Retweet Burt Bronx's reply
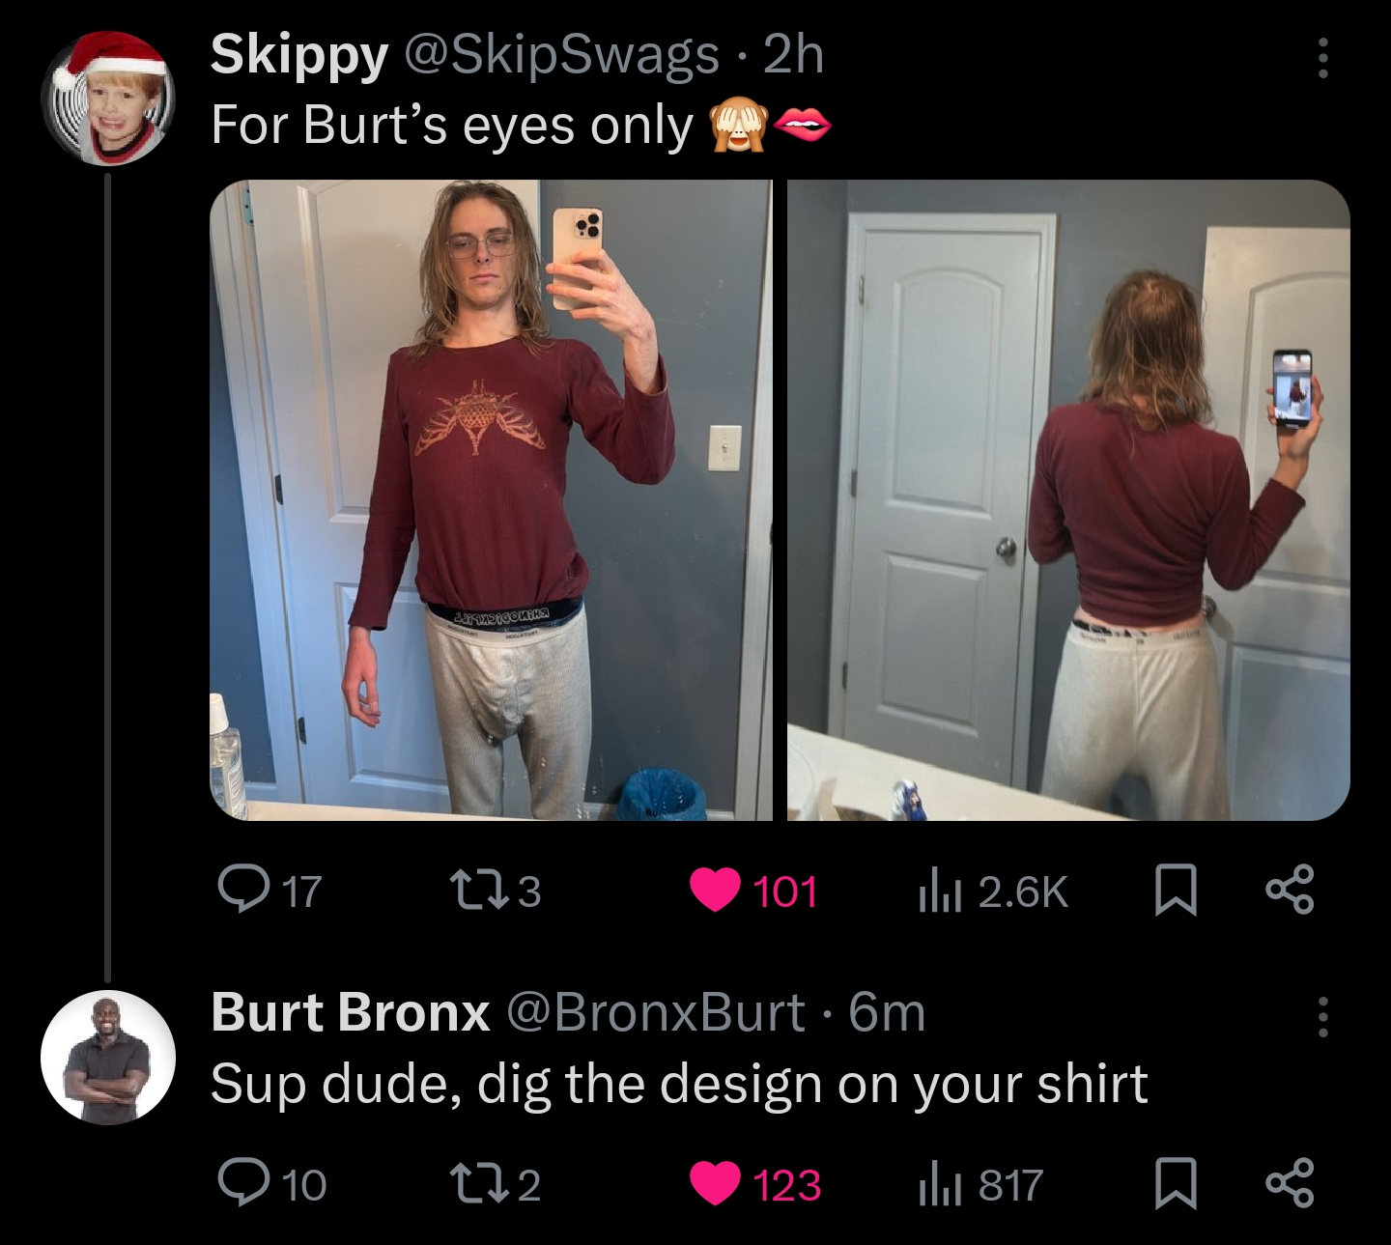 coord(496,1183)
